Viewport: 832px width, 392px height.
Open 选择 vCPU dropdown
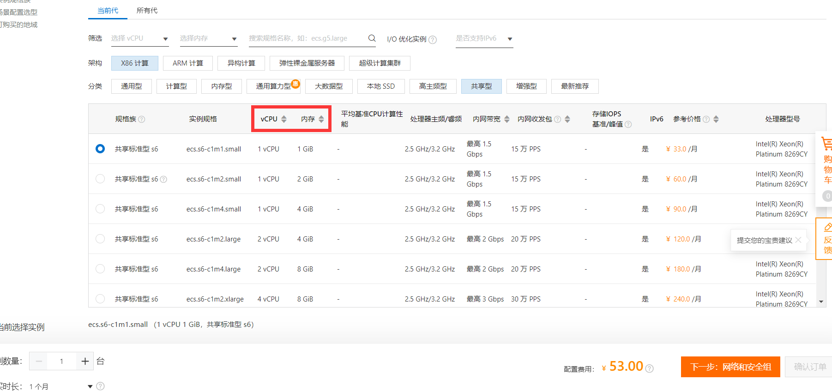139,38
